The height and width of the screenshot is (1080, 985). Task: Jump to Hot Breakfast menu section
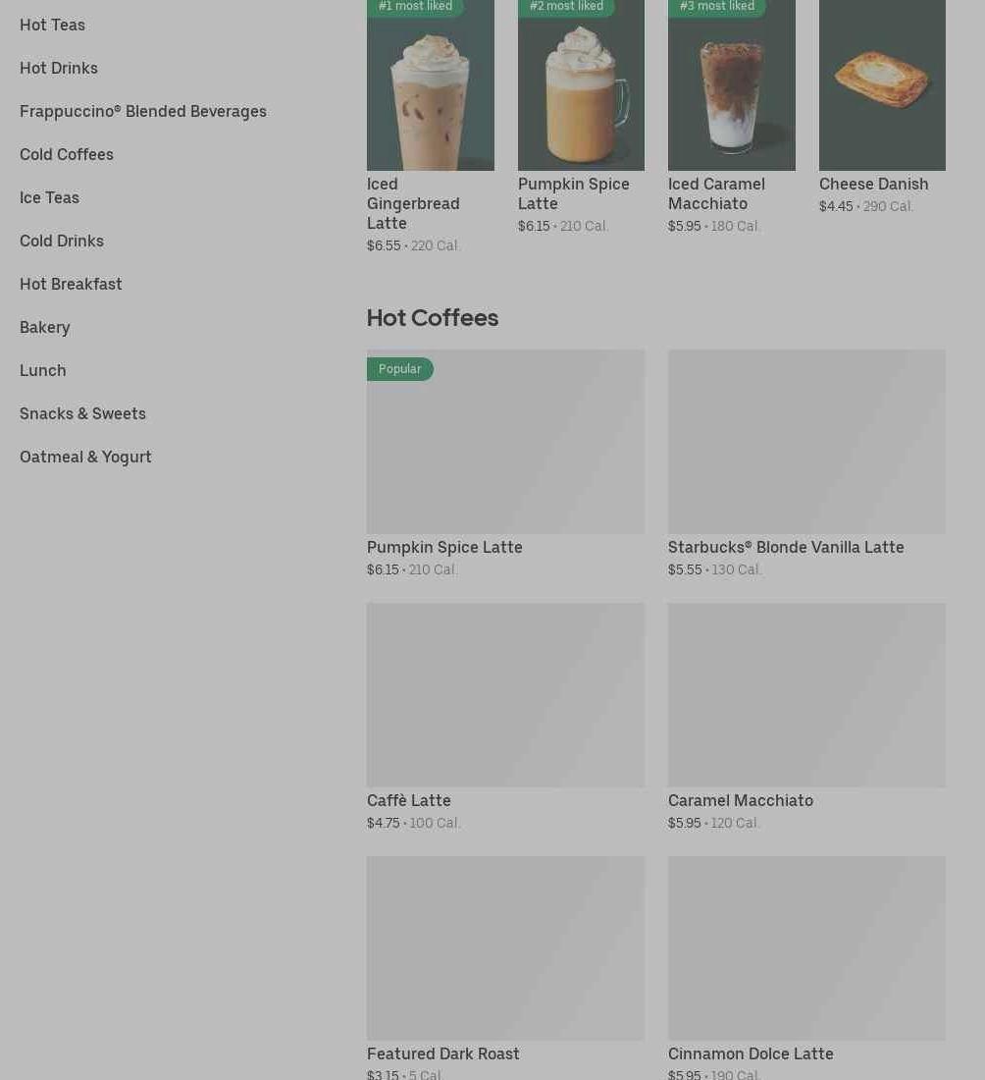click(71, 284)
